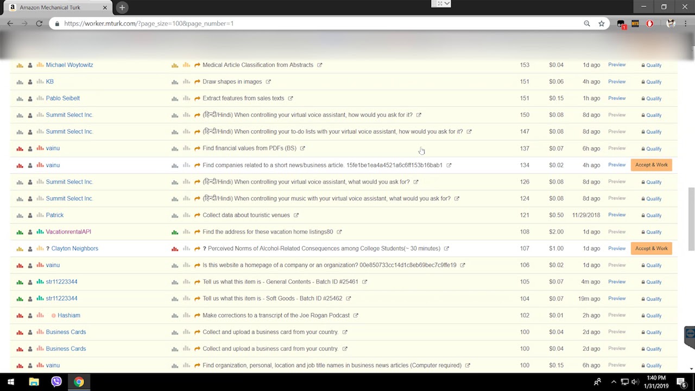This screenshot has height=391, width=695.
Task: Open external link icon for Medical Article Classification
Action: 319,65
